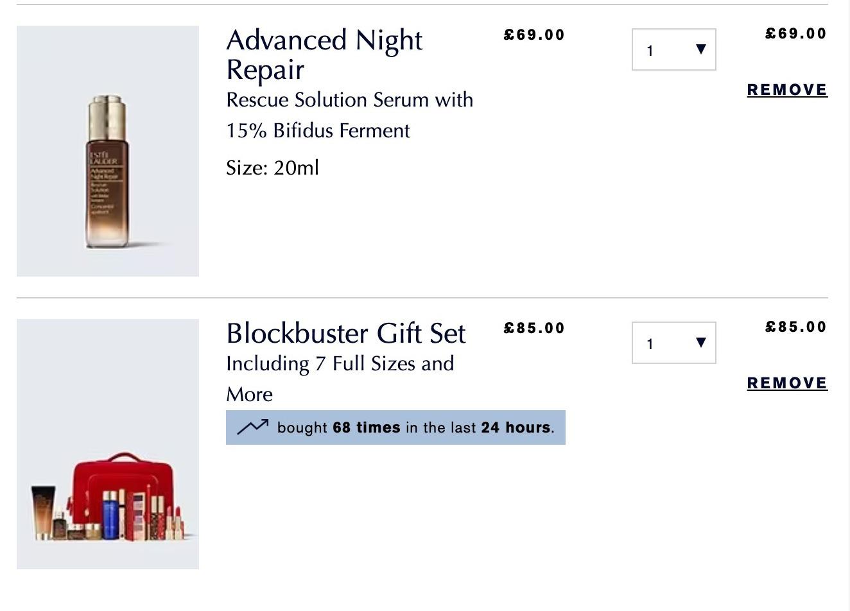Click the Rescue Solution Serum description text

pyautogui.click(x=350, y=116)
